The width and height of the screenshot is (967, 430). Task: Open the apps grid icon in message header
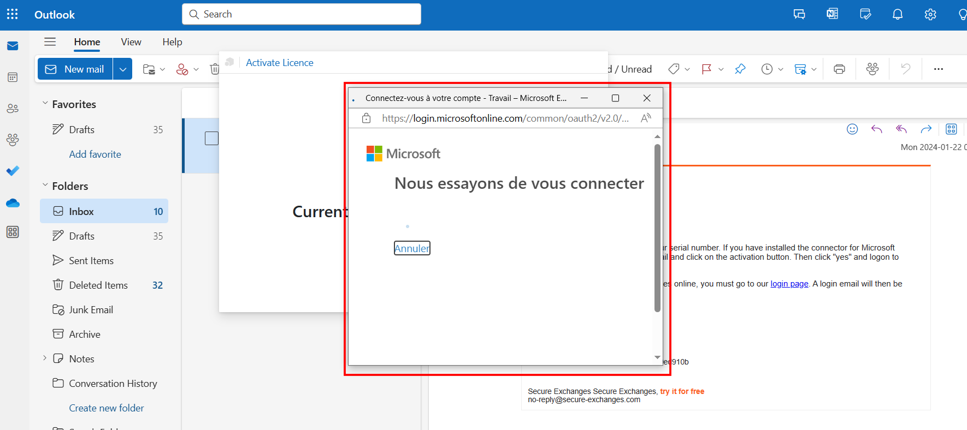[951, 129]
